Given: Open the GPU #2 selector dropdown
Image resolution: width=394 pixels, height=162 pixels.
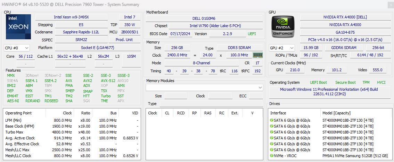Looking at the screenshot, I should [282, 48].
